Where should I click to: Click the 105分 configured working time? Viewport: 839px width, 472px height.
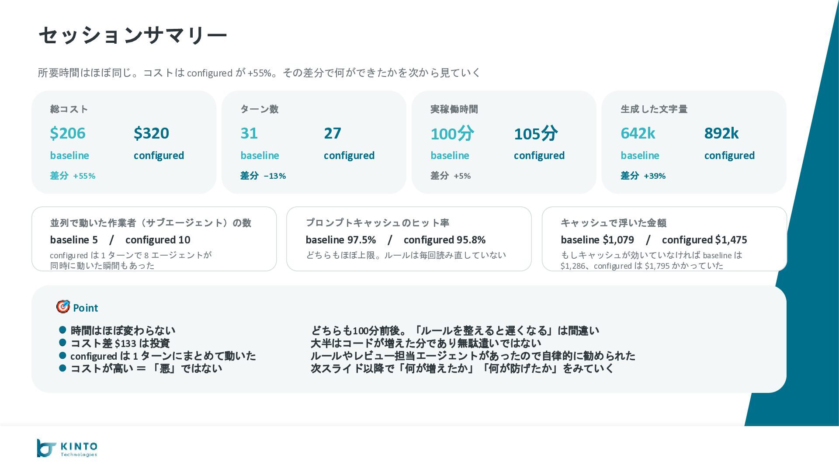pyautogui.click(x=535, y=133)
